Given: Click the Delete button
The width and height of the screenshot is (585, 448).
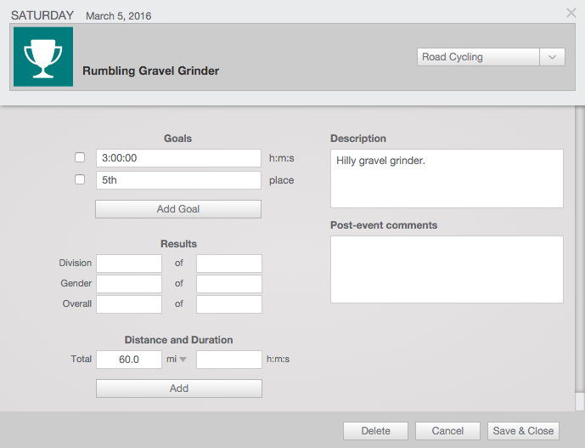Looking at the screenshot, I should 375,431.
